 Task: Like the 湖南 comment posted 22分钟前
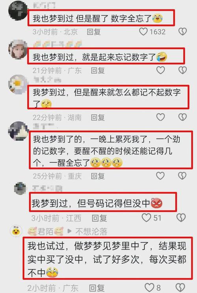pyautogui.click(x=160, y=117)
